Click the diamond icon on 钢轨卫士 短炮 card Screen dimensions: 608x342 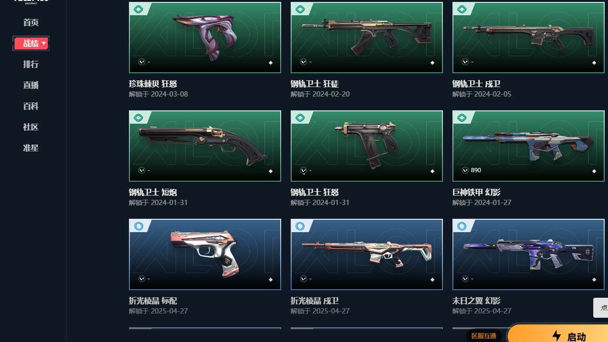pyautogui.click(x=271, y=171)
